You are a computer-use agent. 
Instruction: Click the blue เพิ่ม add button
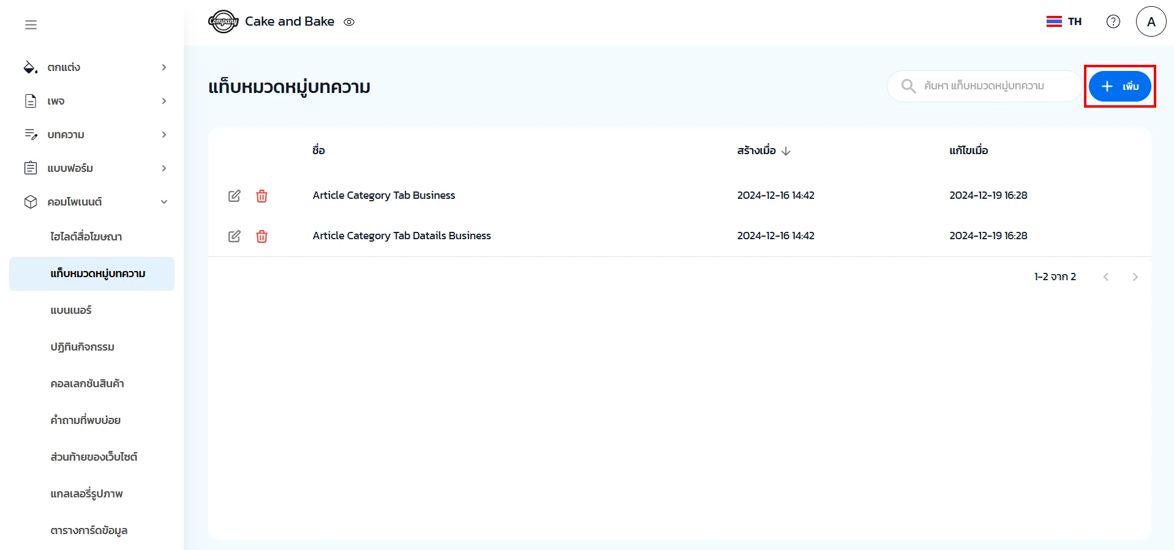coord(1119,86)
